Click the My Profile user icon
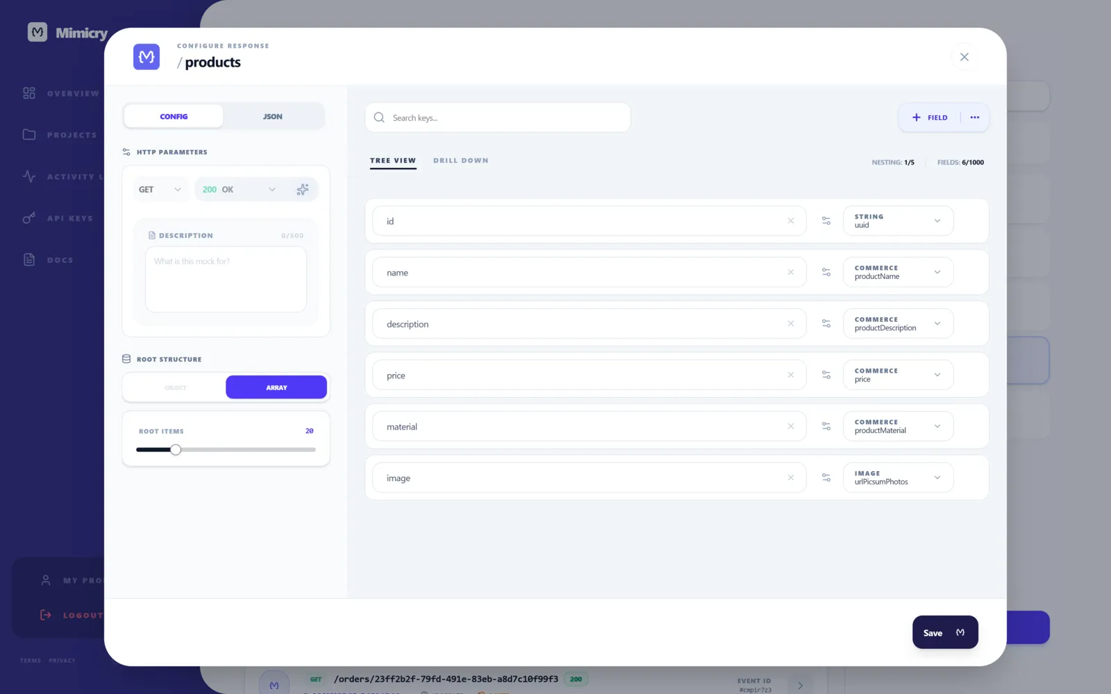This screenshot has width=1111, height=694. click(x=46, y=580)
